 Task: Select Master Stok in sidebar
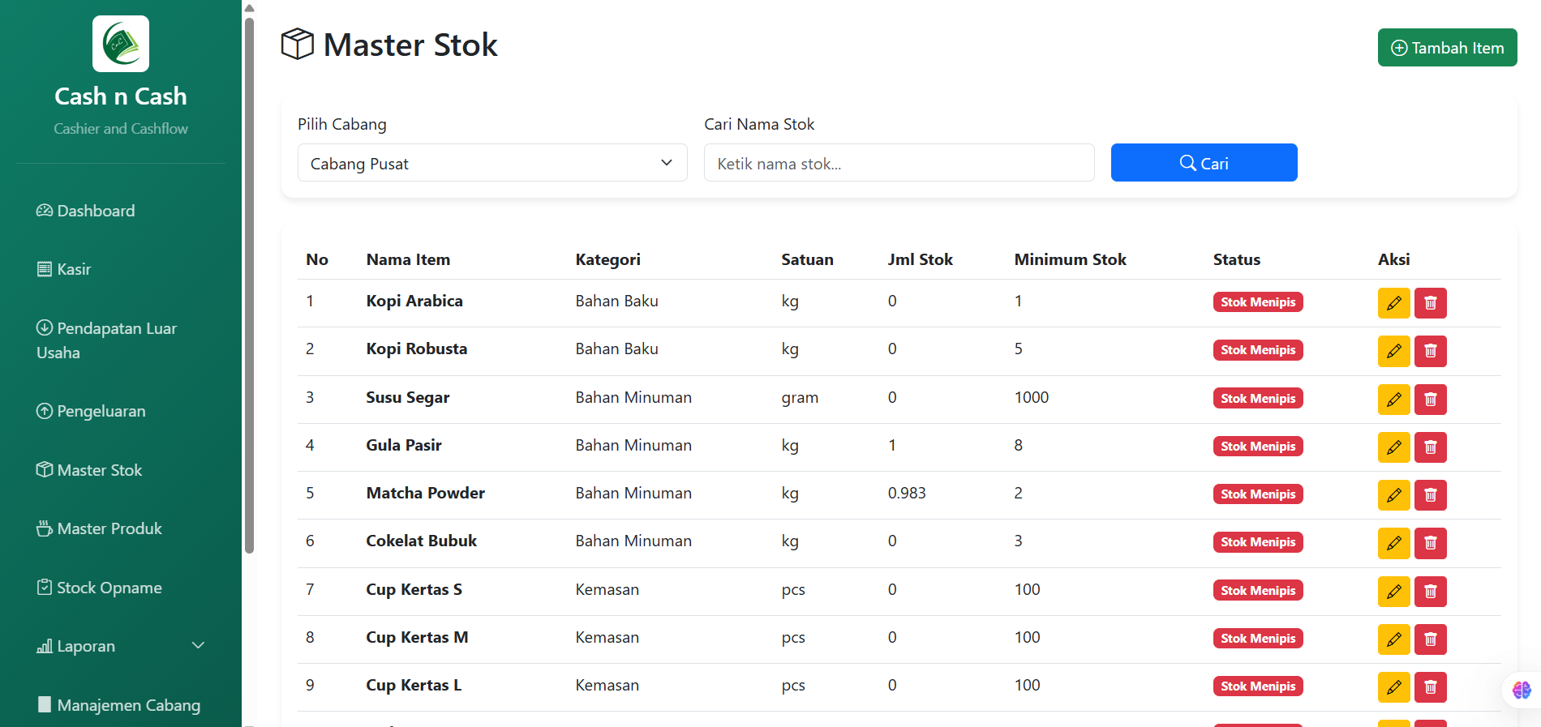click(x=89, y=470)
